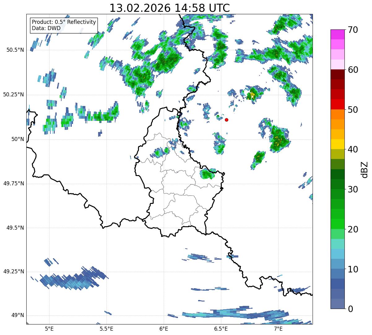Click the colorbar tick label "30"
The width and height of the screenshot is (372, 335).
pos(353,189)
